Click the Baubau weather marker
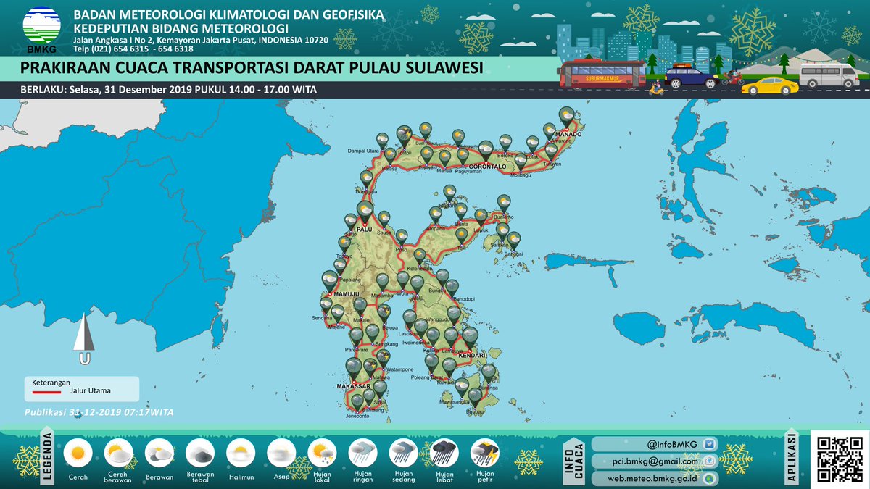 pyautogui.click(x=474, y=398)
